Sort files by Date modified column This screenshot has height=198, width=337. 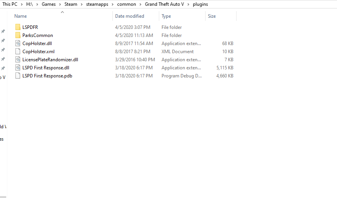[x=129, y=16]
